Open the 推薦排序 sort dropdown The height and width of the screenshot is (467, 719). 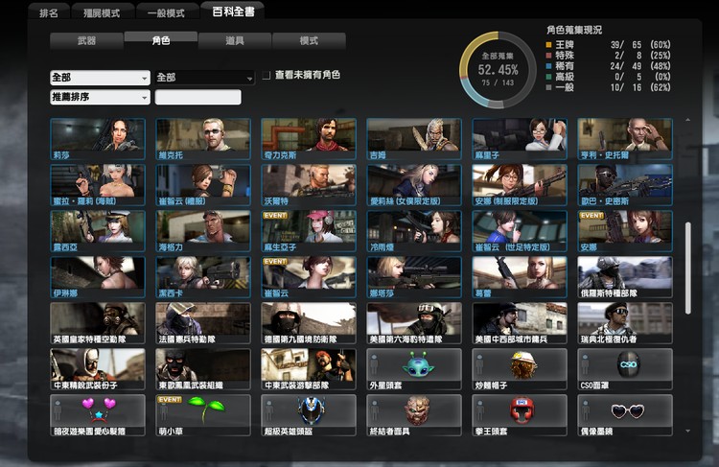tap(100, 97)
